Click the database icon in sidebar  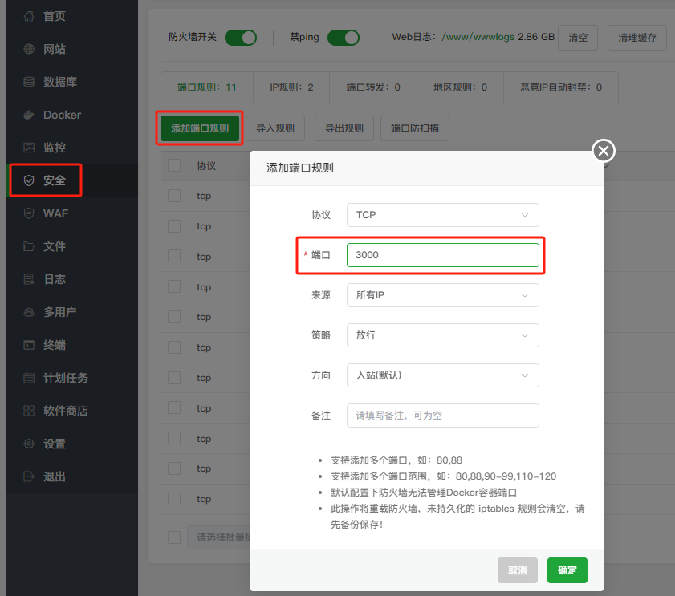29,82
